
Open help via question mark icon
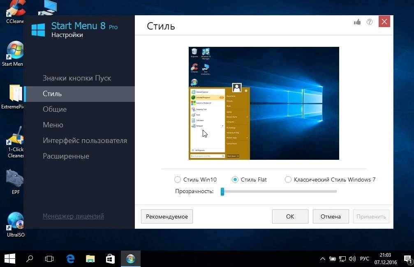(370, 22)
